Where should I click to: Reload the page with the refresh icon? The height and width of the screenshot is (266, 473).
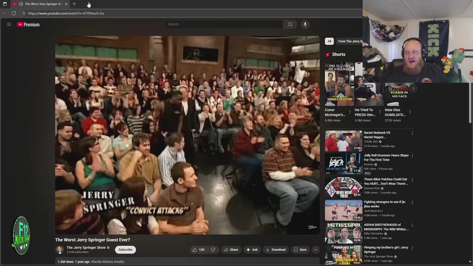tap(14, 13)
